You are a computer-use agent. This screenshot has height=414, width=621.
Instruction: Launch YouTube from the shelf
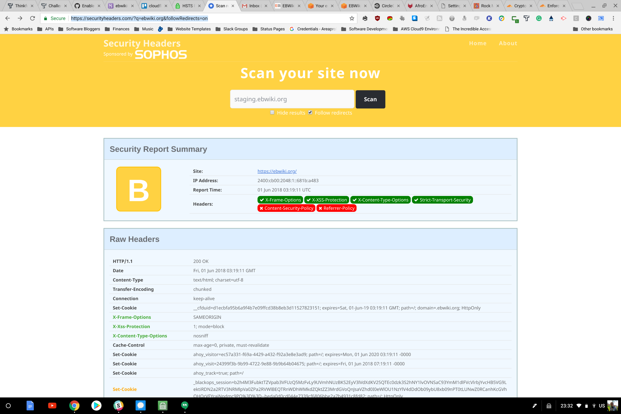click(x=52, y=406)
